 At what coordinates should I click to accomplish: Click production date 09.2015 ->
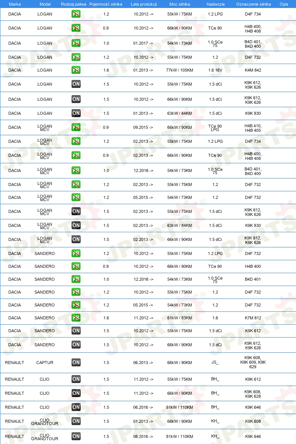(143, 127)
